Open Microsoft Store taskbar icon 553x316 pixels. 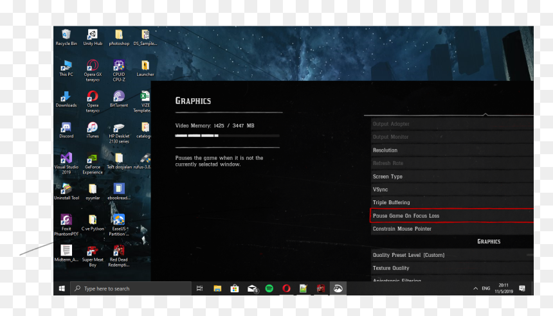click(235, 288)
